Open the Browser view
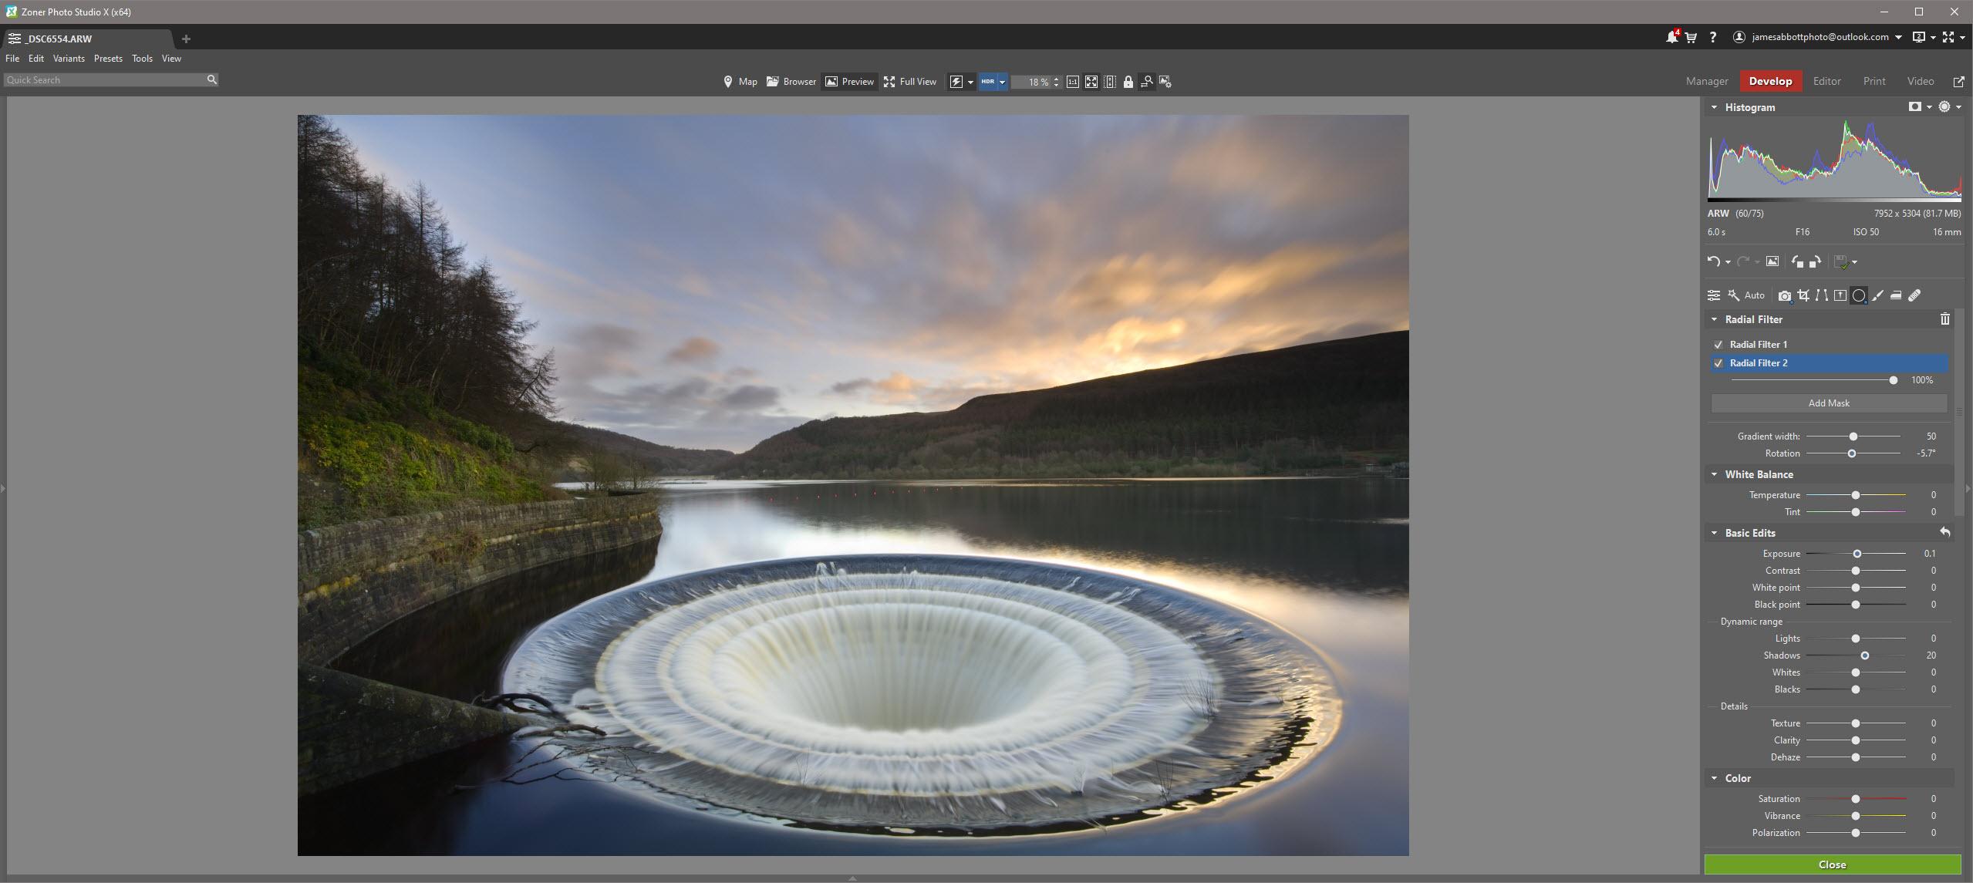The image size is (1973, 883). 791,82
